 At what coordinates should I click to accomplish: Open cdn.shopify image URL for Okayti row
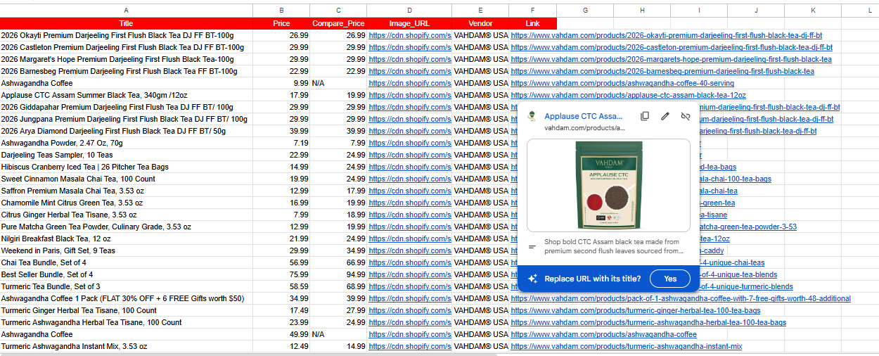point(410,35)
